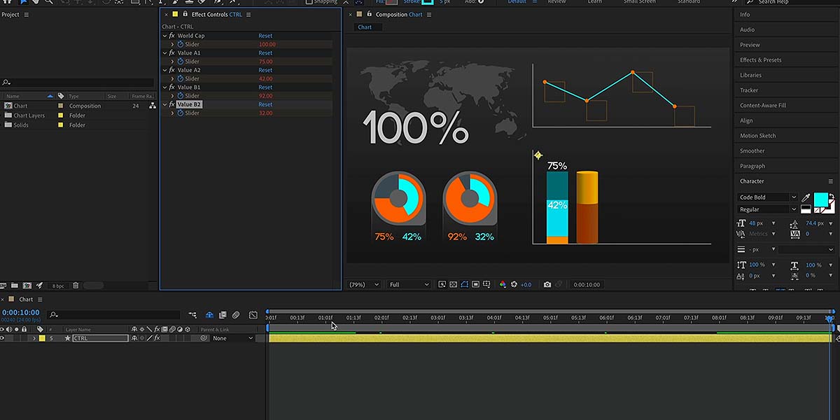Toggle the show channel color icon
840x420 pixels.
pos(503,285)
